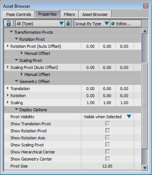This screenshot has width=152, height=175.
Task: Open the All (Type) dropdown
Action: click(x=40, y=24)
